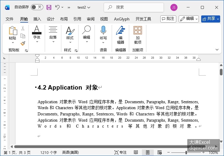Switch to the 设计 ribbon tab

(x=51, y=19)
